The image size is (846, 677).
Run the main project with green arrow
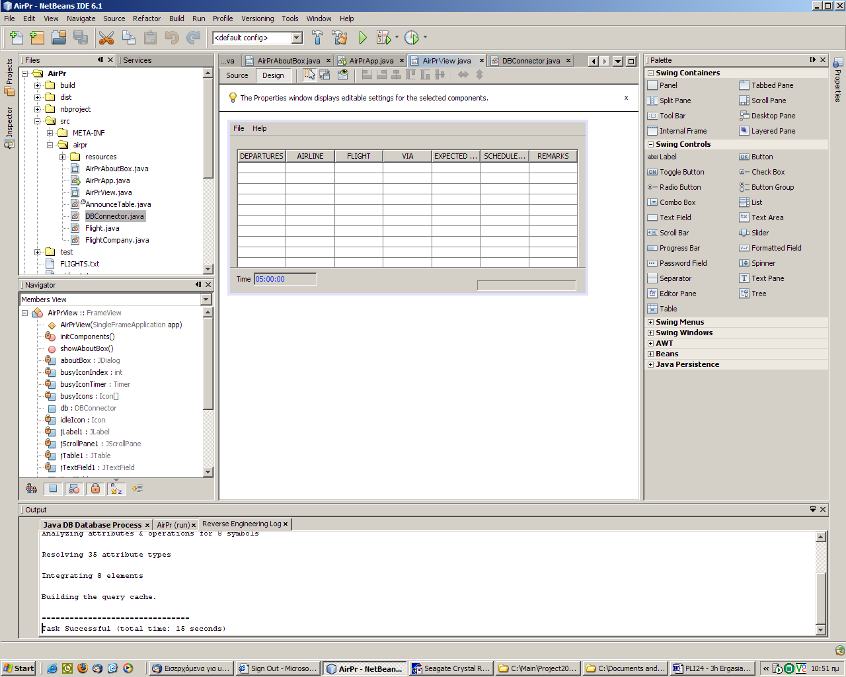click(362, 38)
